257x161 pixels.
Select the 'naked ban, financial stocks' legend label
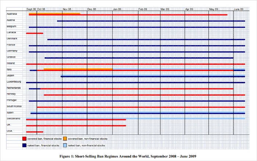tap(43, 146)
